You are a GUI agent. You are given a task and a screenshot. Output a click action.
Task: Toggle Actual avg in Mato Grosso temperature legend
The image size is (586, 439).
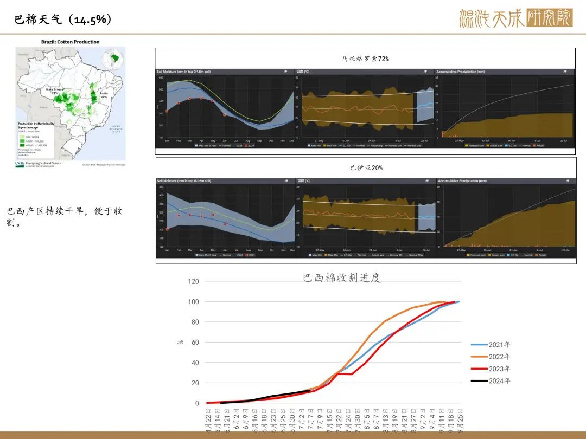[x=374, y=146]
